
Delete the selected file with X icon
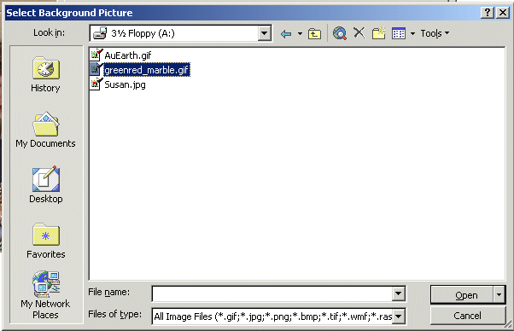(x=359, y=32)
